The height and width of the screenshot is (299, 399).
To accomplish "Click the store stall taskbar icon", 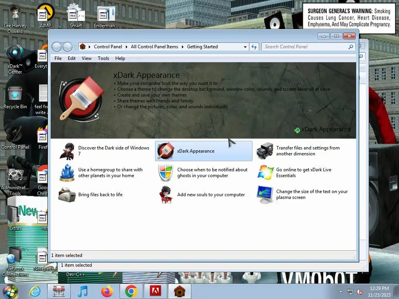I will (x=59, y=291).
